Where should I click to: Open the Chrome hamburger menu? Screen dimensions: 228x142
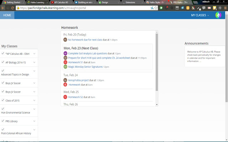pos(225,8)
